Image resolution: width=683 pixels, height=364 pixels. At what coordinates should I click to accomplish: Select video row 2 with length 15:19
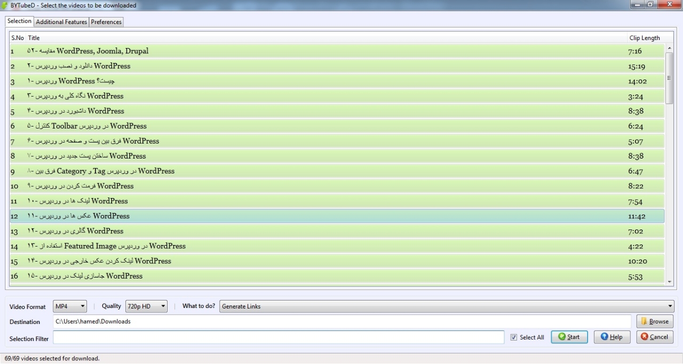(x=337, y=66)
